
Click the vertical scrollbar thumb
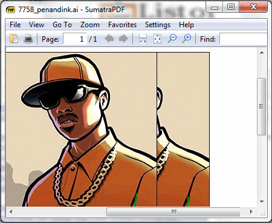click(261, 106)
